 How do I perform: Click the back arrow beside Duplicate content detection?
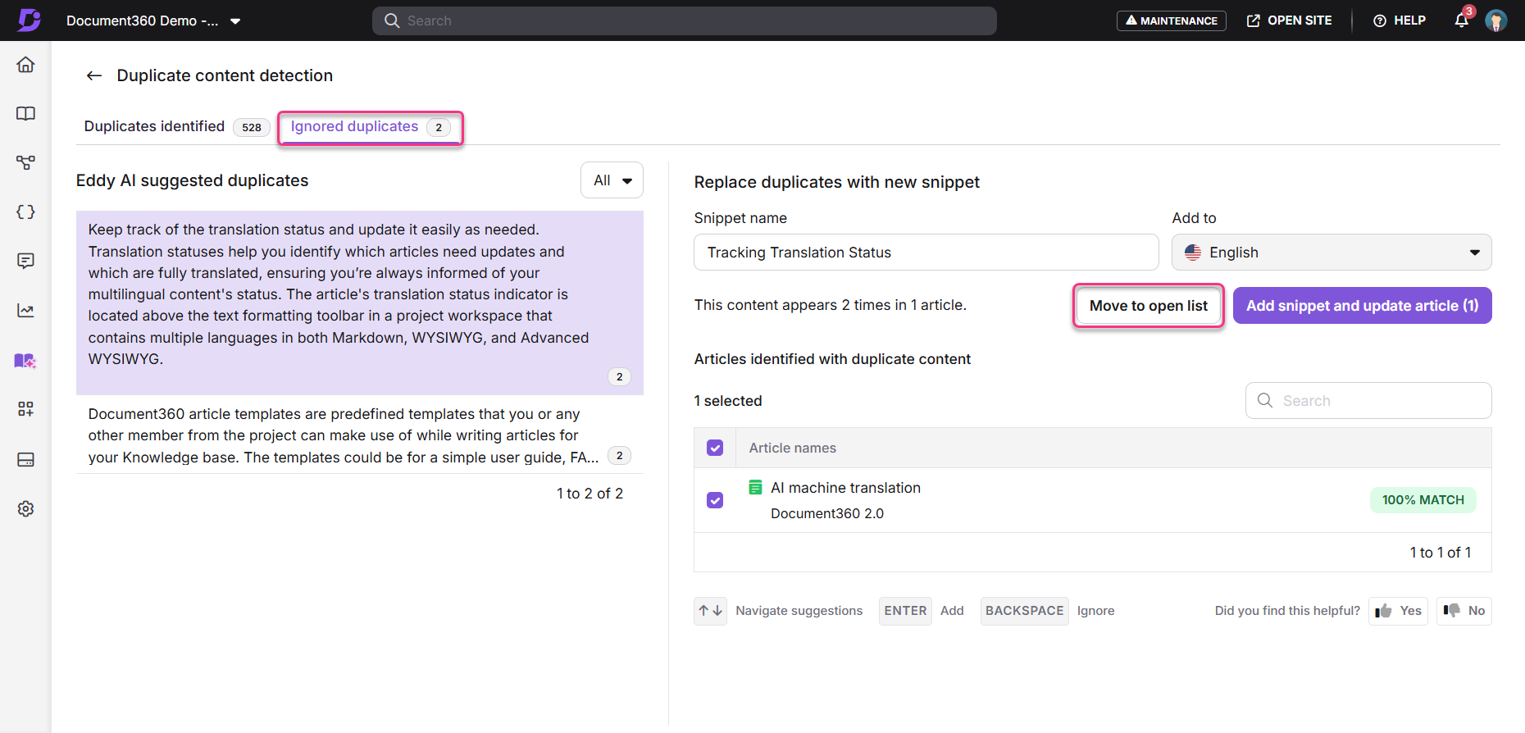[94, 75]
